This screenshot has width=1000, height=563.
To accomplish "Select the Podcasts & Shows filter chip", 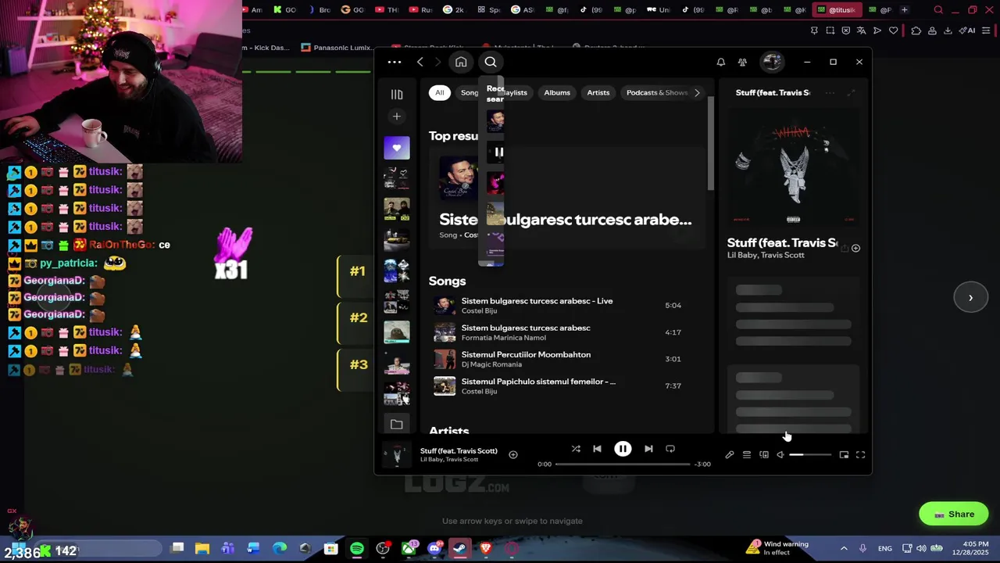I will [657, 92].
